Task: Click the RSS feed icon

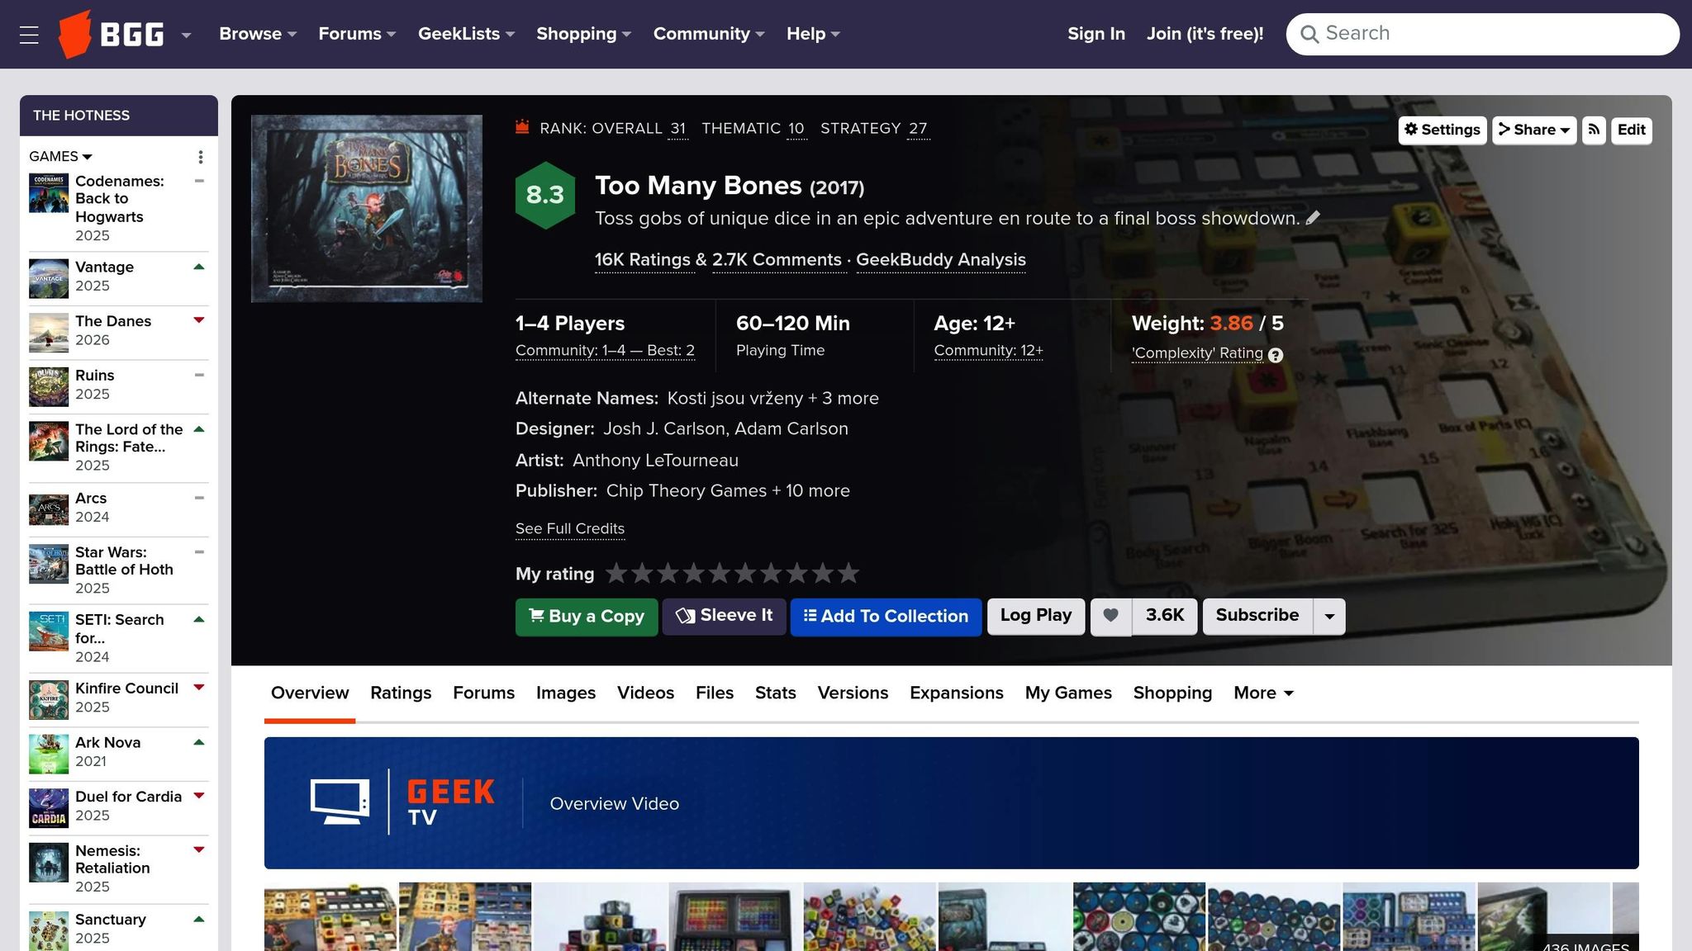Action: 1594,130
